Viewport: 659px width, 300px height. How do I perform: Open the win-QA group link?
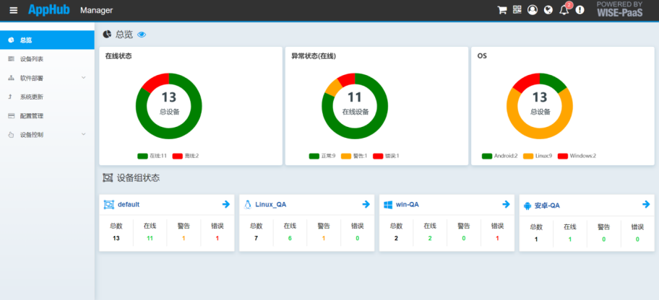(x=408, y=204)
